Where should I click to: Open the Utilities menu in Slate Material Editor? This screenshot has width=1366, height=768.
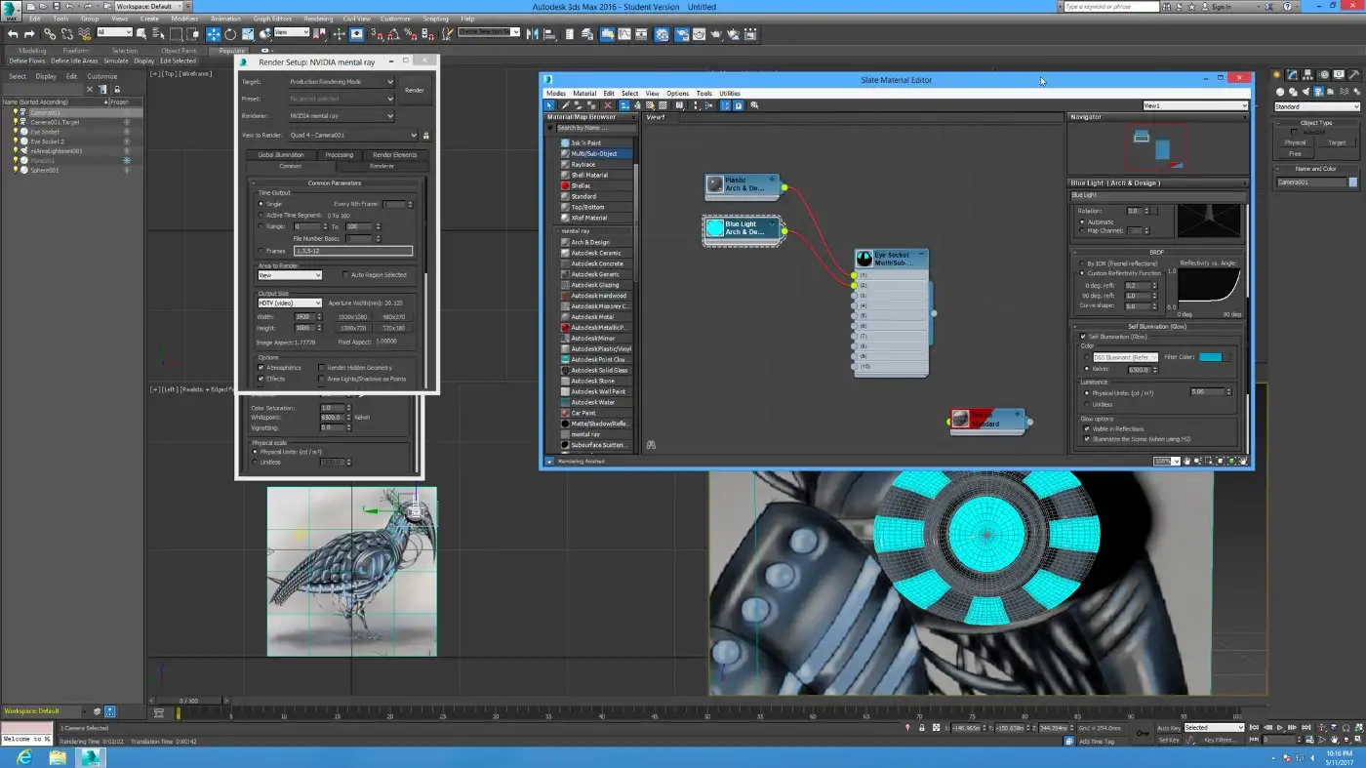730,94
